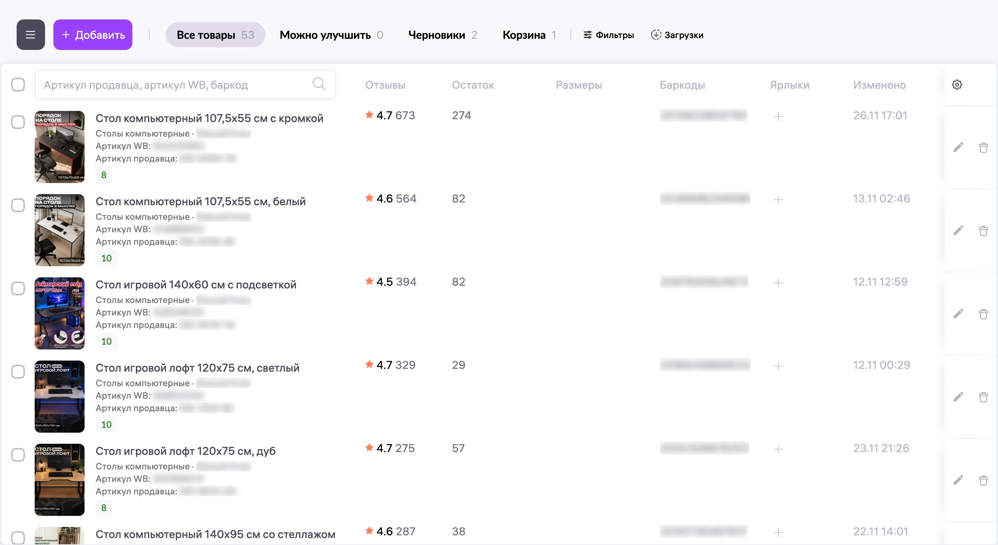Image resolution: width=998 pixels, height=545 pixels.
Task: Edit the 107,5x55 см белый product
Action: click(958, 231)
